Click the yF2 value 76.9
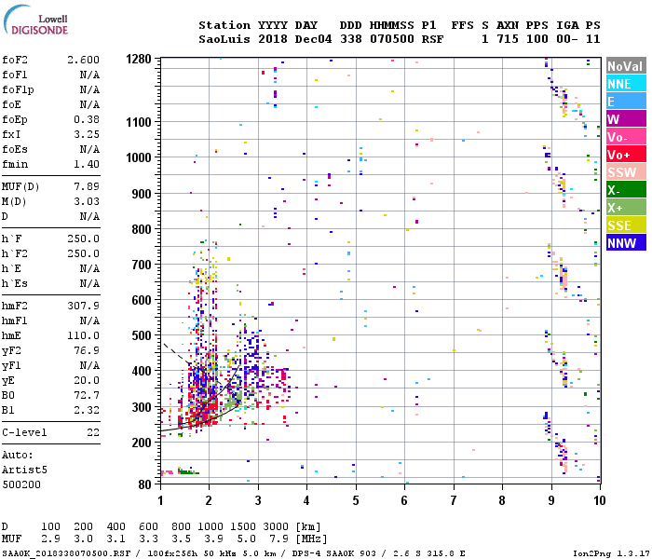The height and width of the screenshot is (559, 652). [87, 350]
